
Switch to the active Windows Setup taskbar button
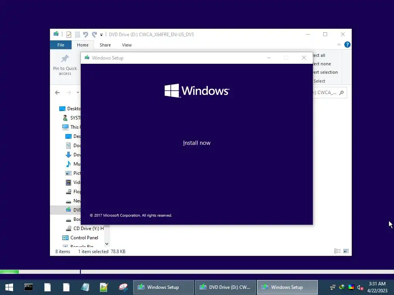click(x=287, y=287)
